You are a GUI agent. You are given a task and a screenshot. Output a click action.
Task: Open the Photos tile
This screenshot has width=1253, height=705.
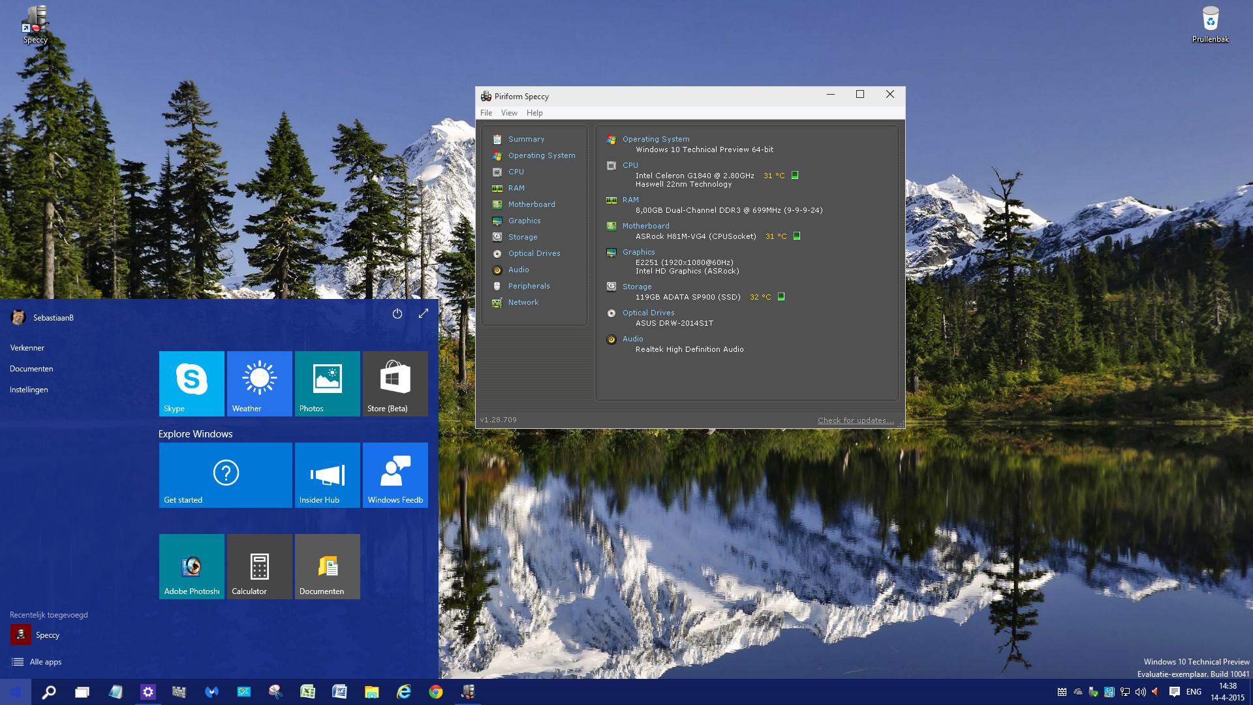[328, 384]
